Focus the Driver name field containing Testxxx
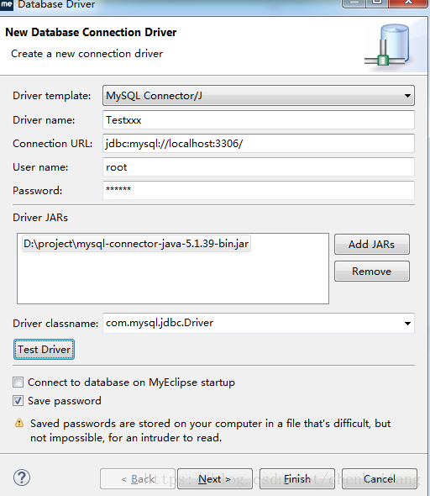Image resolution: width=430 pixels, height=496 pixels. click(259, 120)
